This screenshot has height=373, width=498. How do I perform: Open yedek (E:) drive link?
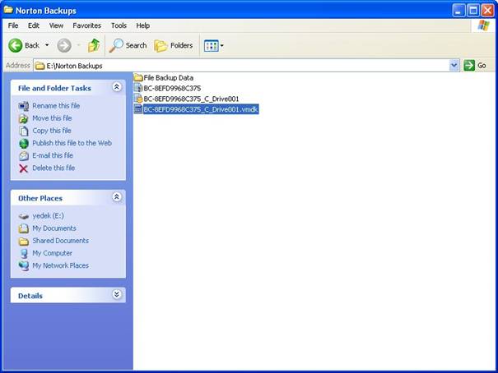pos(48,215)
